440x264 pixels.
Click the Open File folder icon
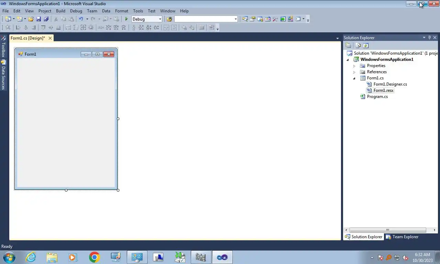(x=31, y=19)
